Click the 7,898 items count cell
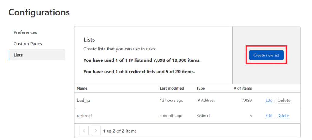 [246, 100]
